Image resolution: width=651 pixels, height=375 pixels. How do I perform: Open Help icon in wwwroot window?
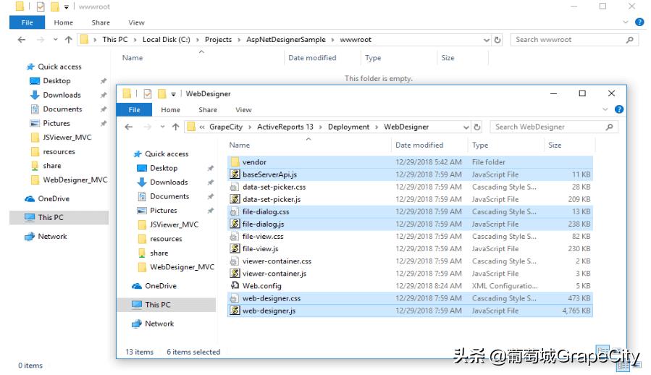639,22
